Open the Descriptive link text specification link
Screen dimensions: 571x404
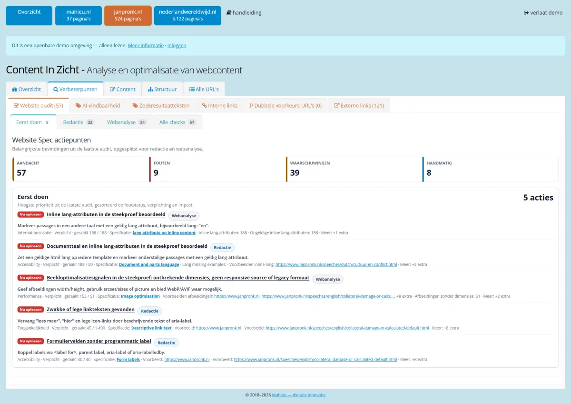(151, 328)
